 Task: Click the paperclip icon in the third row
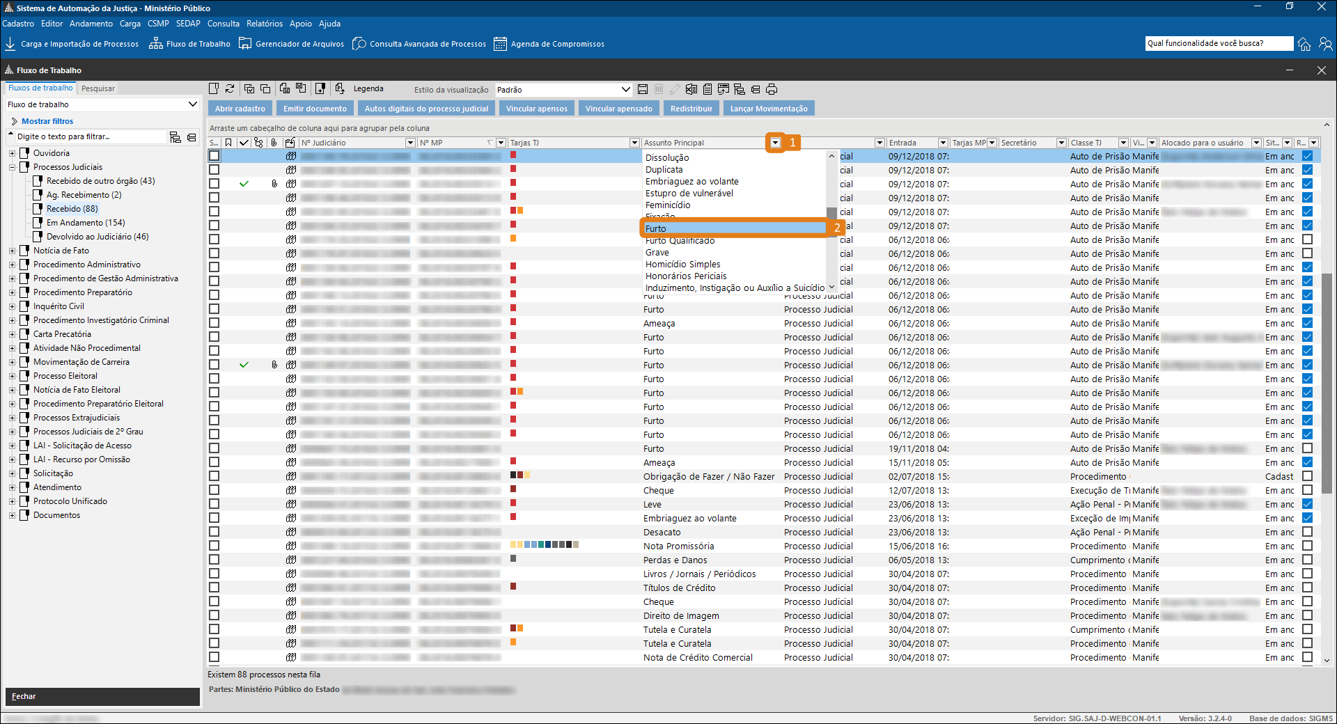[274, 184]
